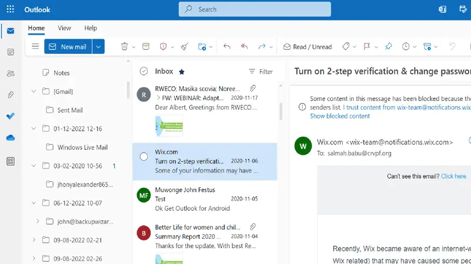
Task: Open the More apps sidebar icon
Action: 11,161
